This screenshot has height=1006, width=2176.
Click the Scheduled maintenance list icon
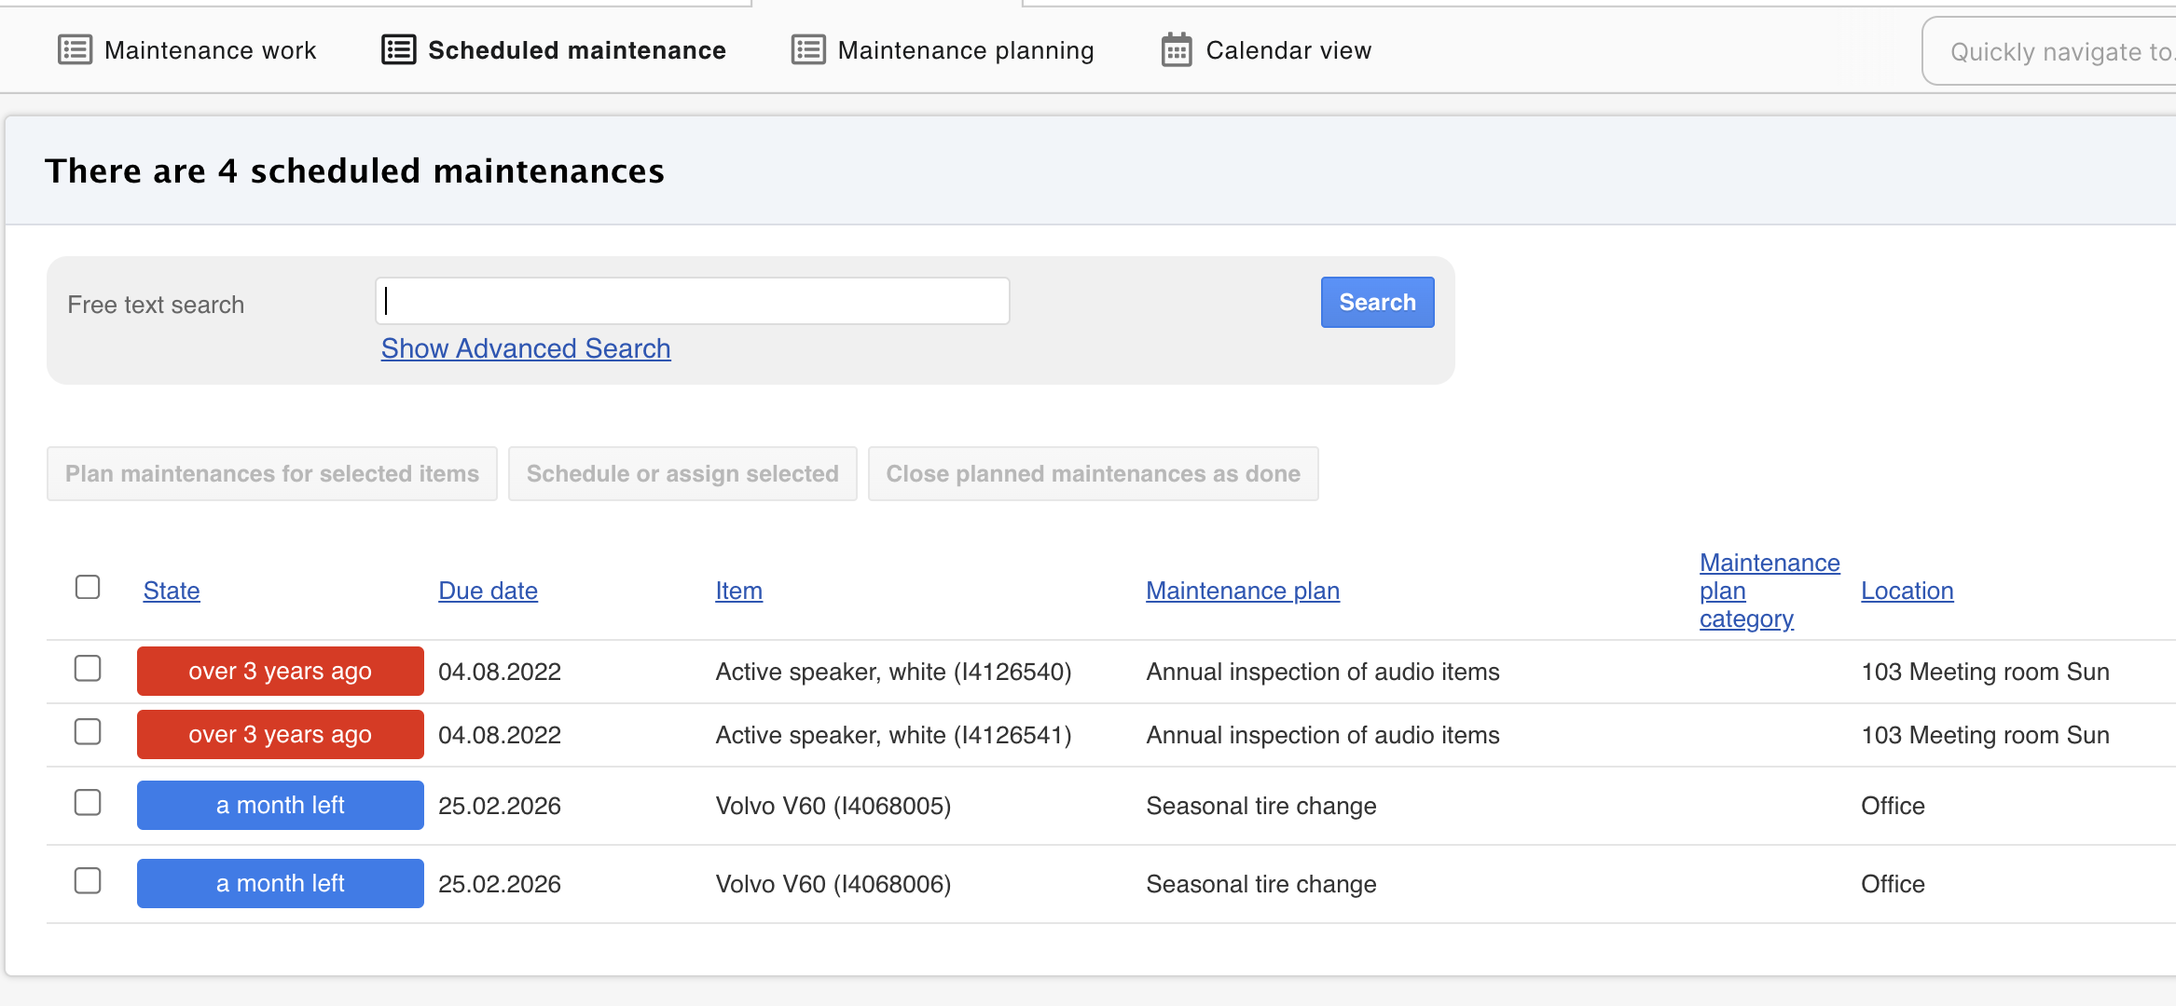(x=398, y=49)
